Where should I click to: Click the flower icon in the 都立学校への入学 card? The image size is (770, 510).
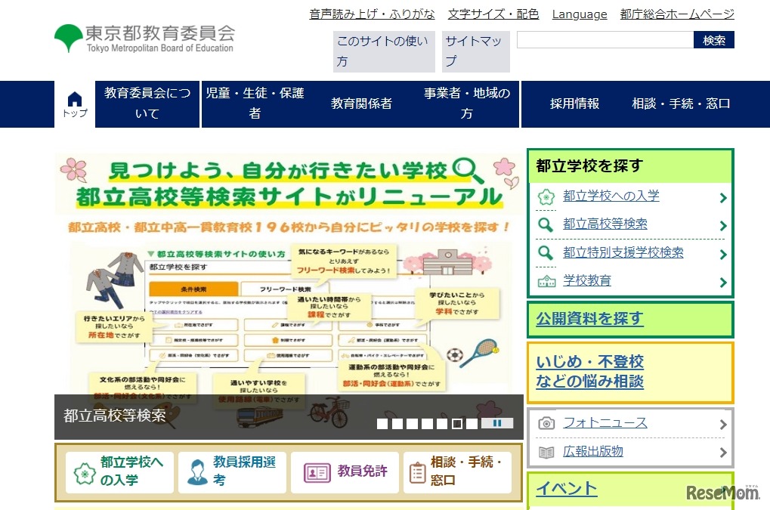[x=84, y=473]
